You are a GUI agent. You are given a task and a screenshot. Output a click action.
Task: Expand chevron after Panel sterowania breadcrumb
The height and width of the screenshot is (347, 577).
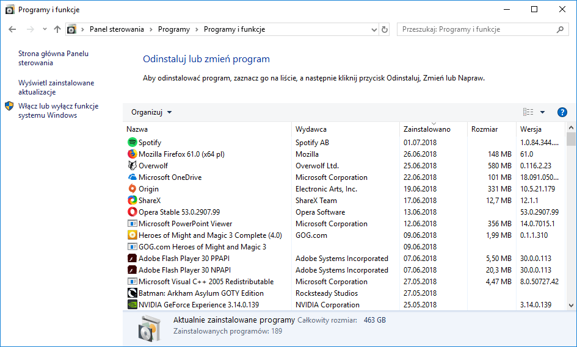pyautogui.click(x=151, y=29)
